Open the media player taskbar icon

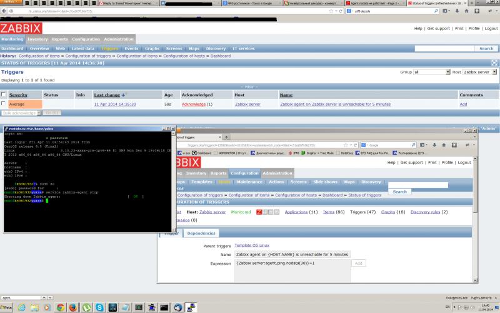47,307
